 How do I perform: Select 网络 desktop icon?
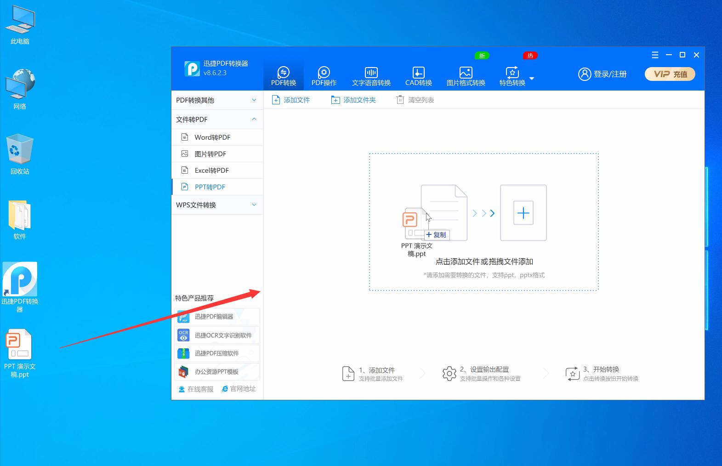pyautogui.click(x=20, y=89)
